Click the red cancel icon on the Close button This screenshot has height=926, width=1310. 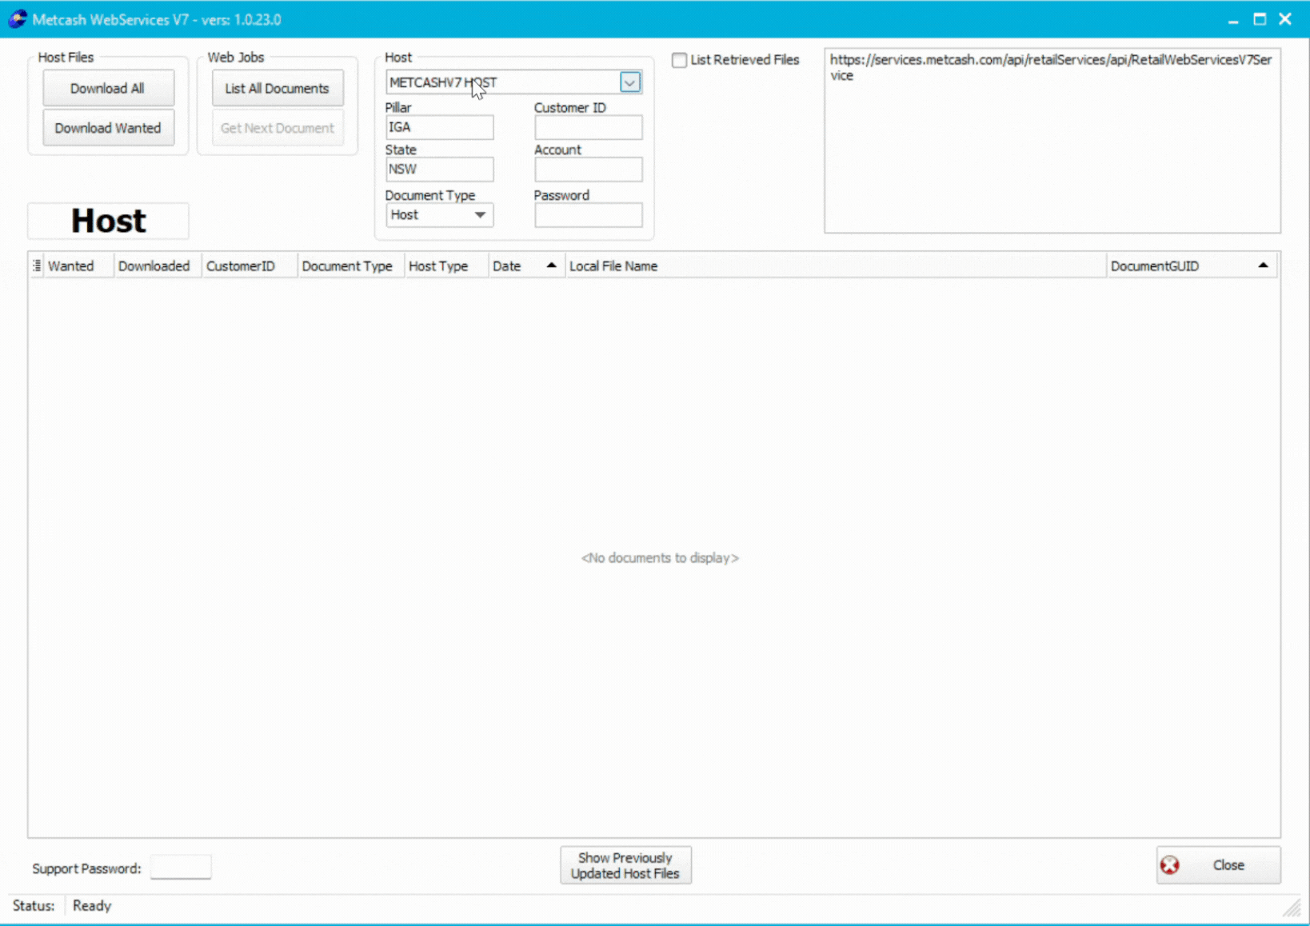coord(1171,864)
